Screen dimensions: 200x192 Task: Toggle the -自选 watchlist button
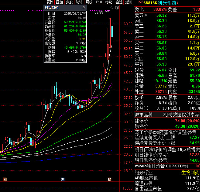point(119,2)
